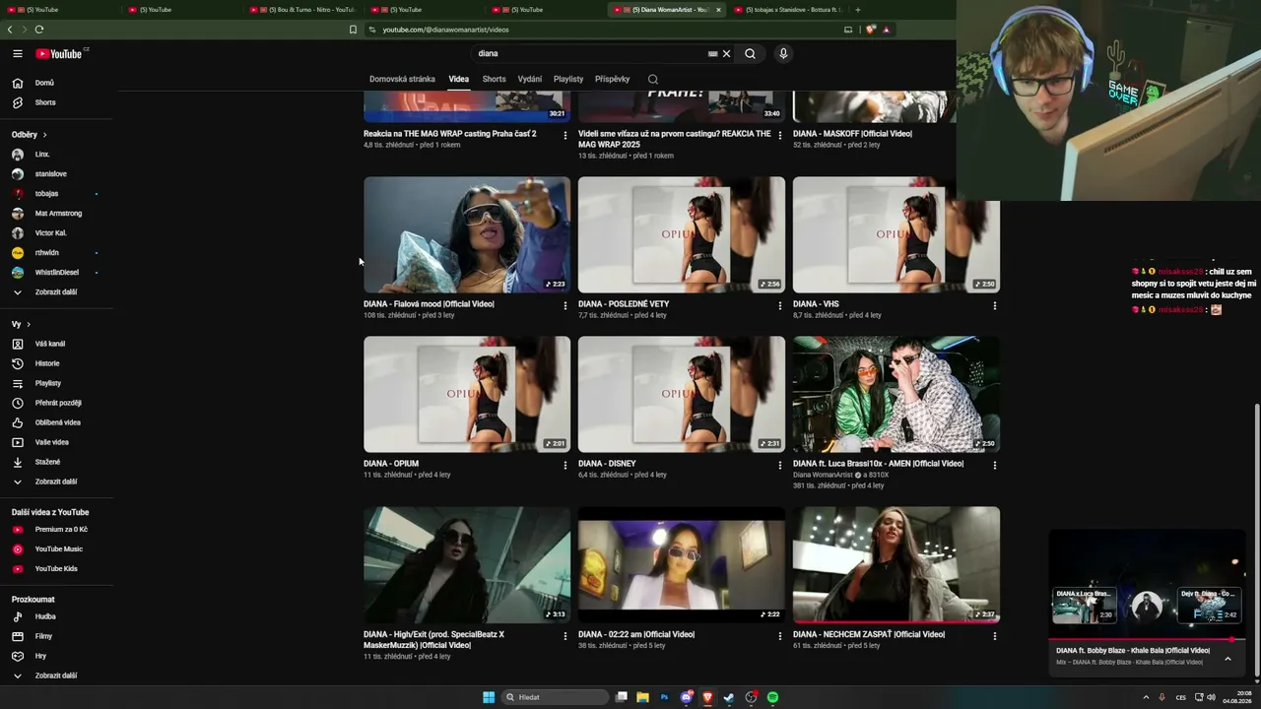Open a new browser tab
This screenshot has height=709, width=1261.
pos(857,10)
